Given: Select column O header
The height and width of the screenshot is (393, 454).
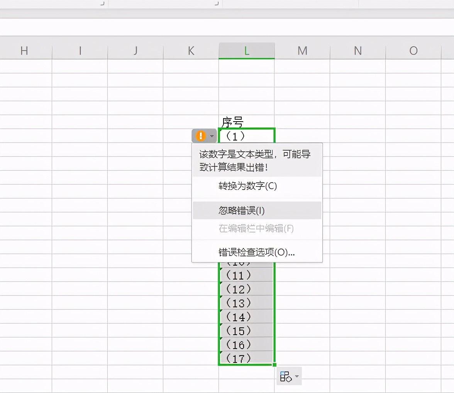Looking at the screenshot, I should (413, 51).
